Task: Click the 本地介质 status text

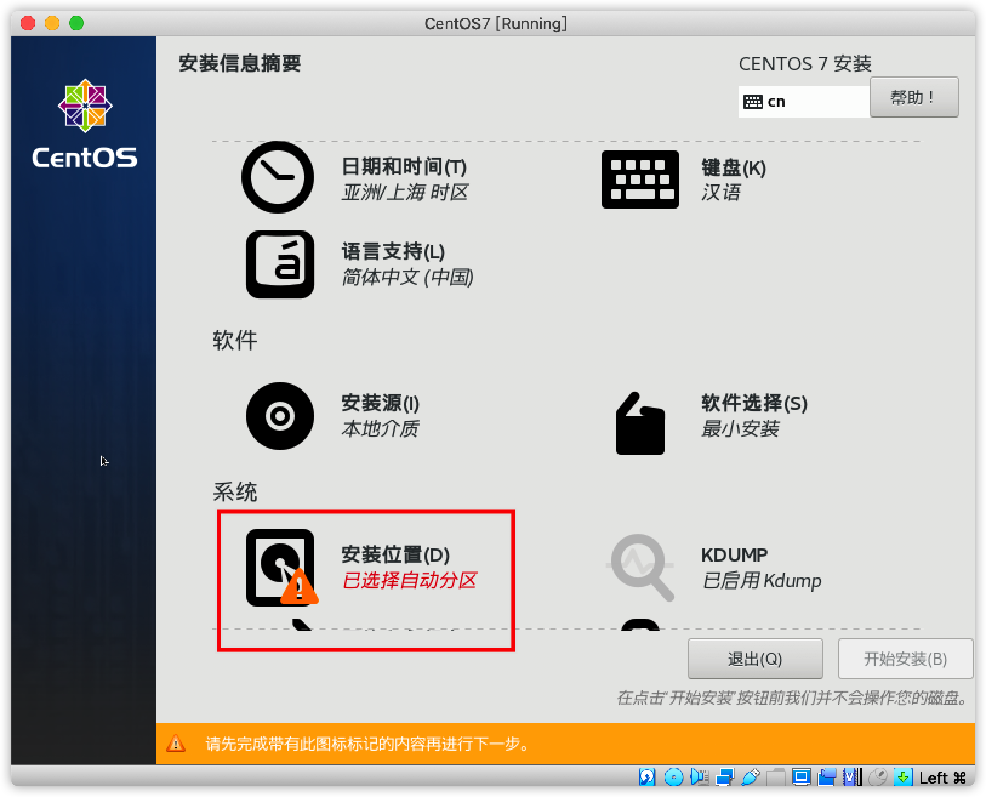Action: click(x=380, y=429)
